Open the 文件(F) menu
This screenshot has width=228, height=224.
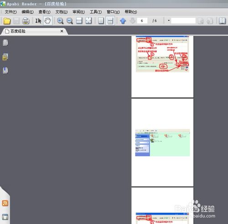tap(10, 12)
